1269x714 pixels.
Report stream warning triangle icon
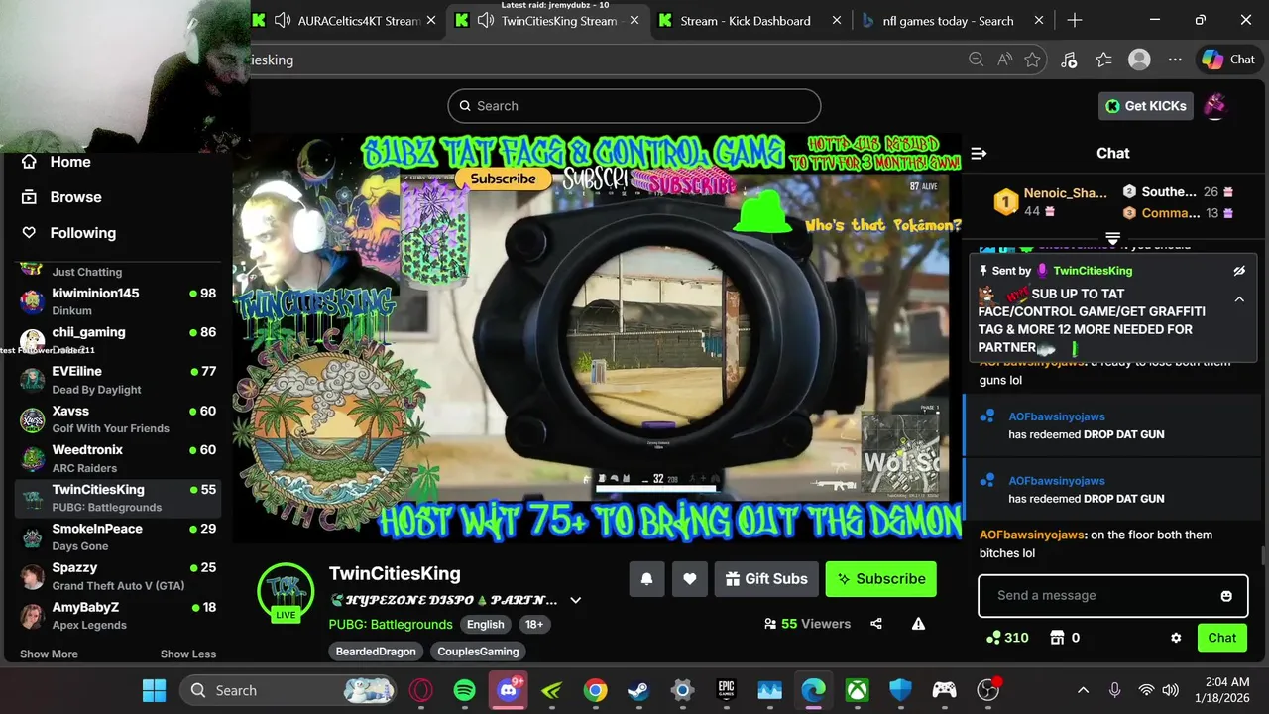click(918, 624)
